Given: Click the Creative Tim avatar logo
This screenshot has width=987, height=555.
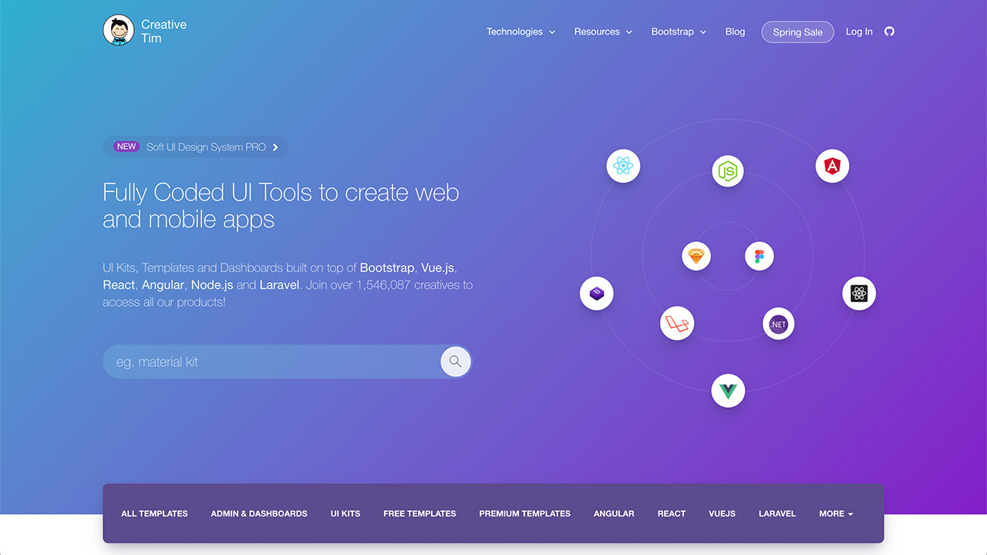Looking at the screenshot, I should click(119, 30).
